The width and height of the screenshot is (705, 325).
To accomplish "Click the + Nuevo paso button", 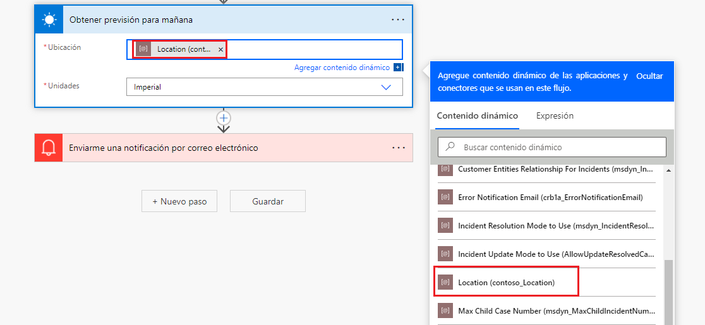I will pyautogui.click(x=179, y=201).
